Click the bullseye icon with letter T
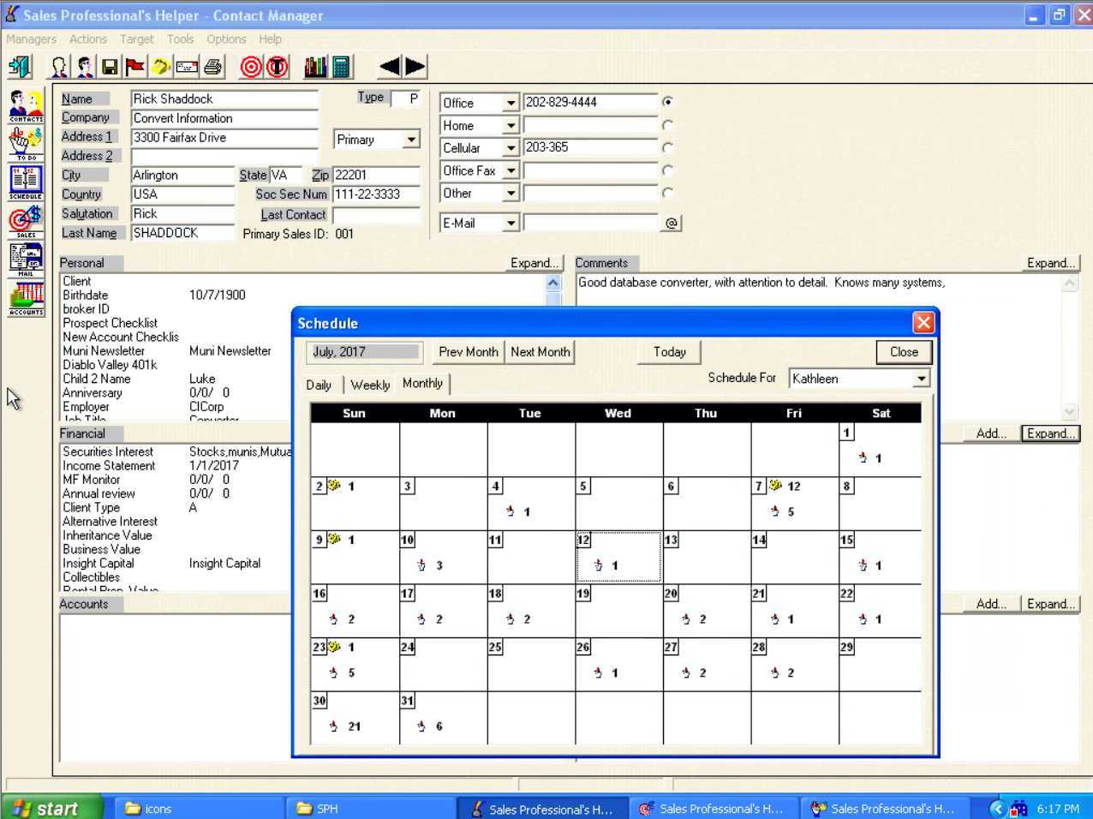Image resolution: width=1093 pixels, height=819 pixels. (278, 66)
